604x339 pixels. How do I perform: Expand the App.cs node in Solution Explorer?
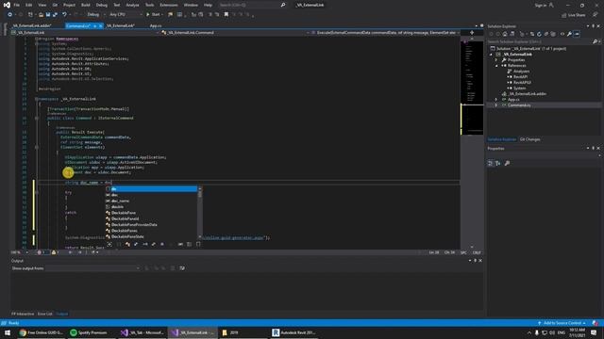click(x=496, y=100)
